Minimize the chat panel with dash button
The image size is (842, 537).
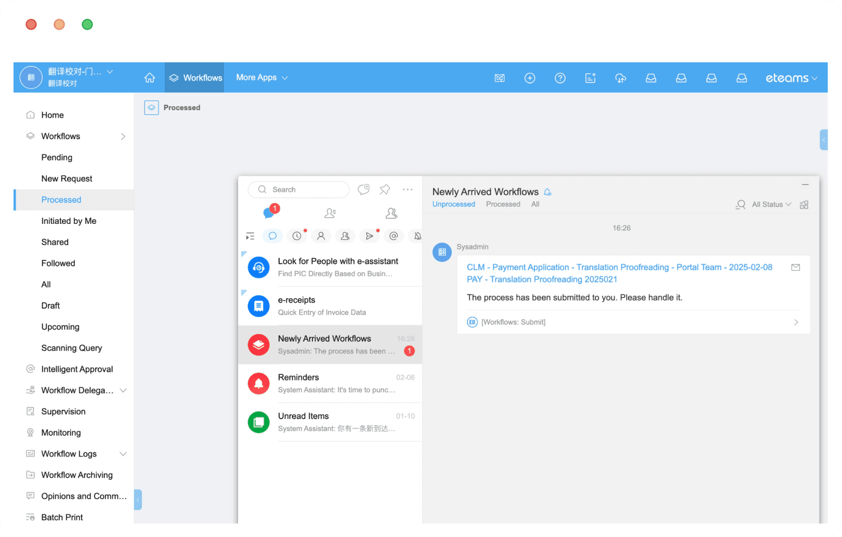(x=805, y=185)
